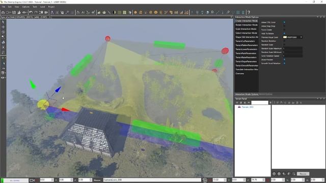326x183 pixels.
Task: Click the camera icon in bottom status bar
Action: (32, 180)
